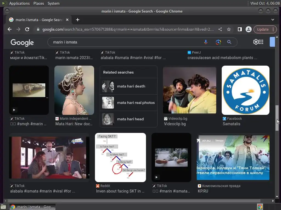
Task: Open the two men Videoclip.bg thumbnail
Action: click(x=190, y=90)
